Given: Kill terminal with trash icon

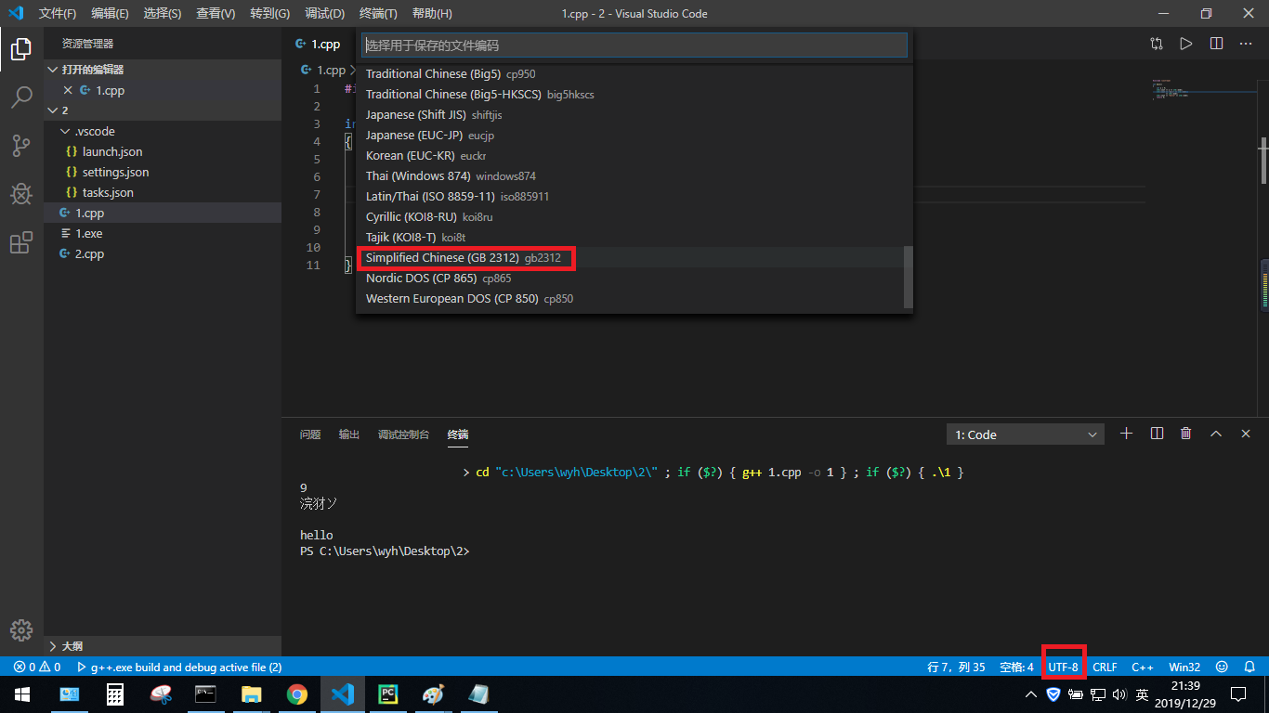Looking at the screenshot, I should coord(1185,434).
